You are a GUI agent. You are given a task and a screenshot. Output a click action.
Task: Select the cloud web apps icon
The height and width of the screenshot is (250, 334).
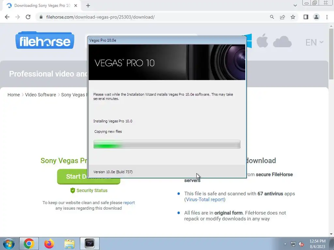pos(282,42)
